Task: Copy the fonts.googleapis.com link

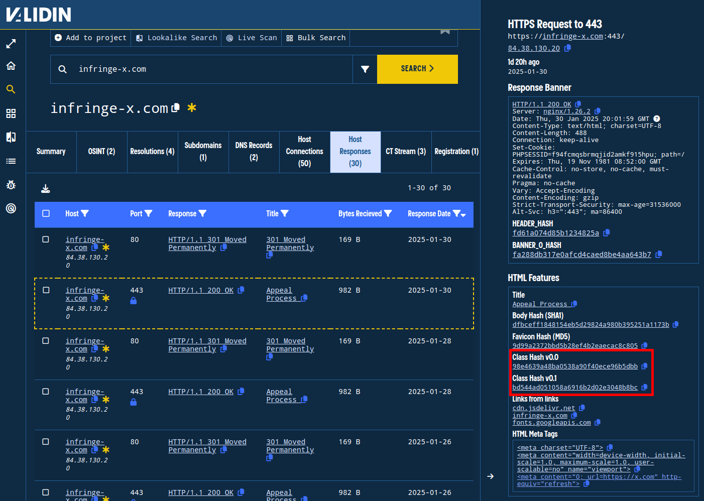Action: click(x=597, y=422)
